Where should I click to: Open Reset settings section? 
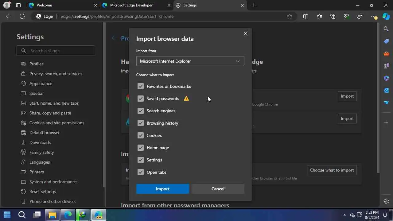pyautogui.click(x=42, y=192)
